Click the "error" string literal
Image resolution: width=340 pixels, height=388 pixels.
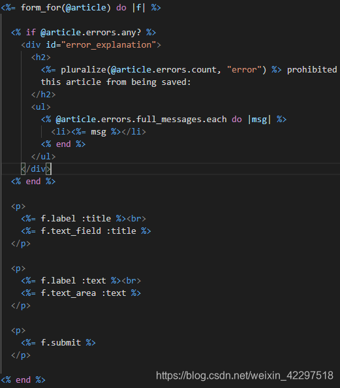(244, 70)
